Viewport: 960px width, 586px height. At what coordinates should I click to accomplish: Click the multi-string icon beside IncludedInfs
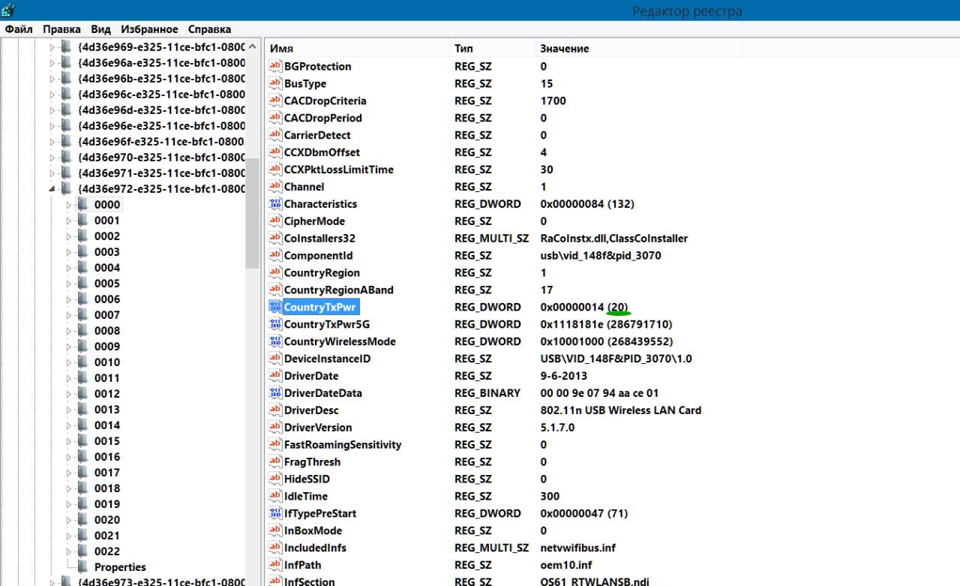click(275, 548)
